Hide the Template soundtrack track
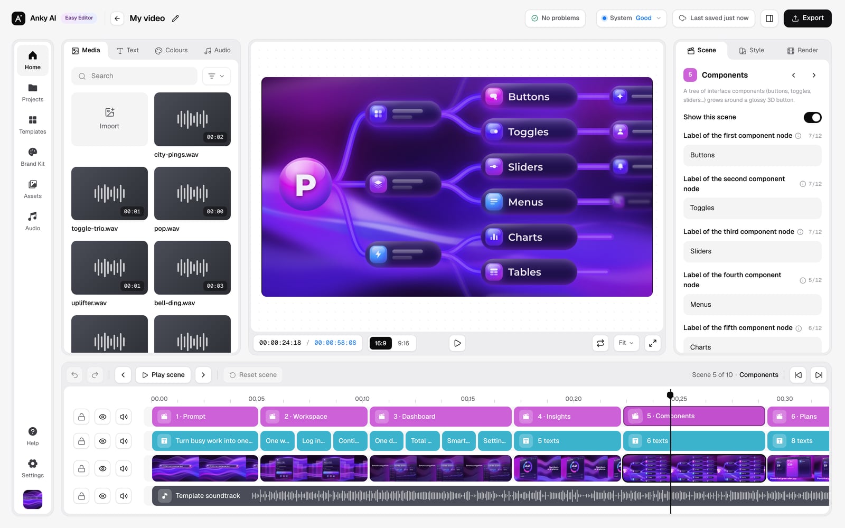This screenshot has height=528, width=845. click(x=102, y=496)
